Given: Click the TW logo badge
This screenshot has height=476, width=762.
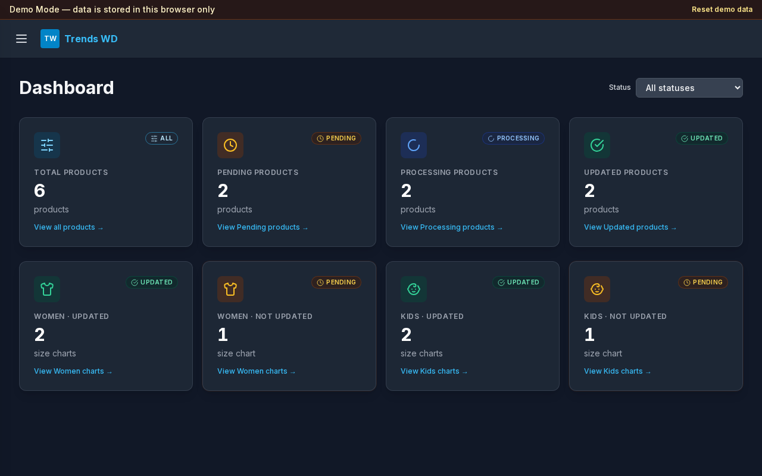Looking at the screenshot, I should (50, 39).
